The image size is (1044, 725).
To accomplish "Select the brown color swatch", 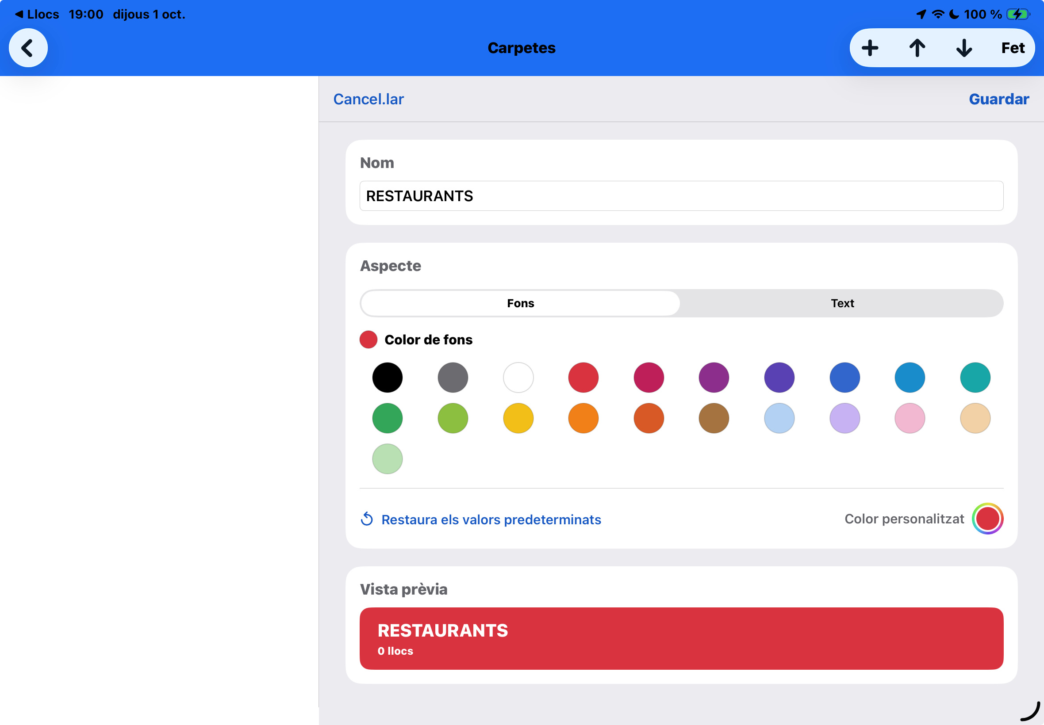I will tap(714, 418).
